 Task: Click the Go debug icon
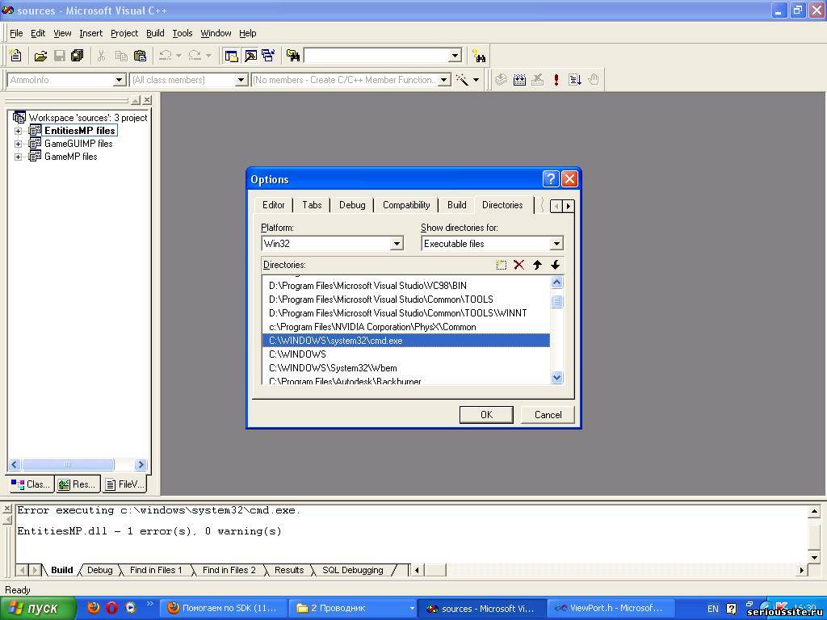[574, 80]
